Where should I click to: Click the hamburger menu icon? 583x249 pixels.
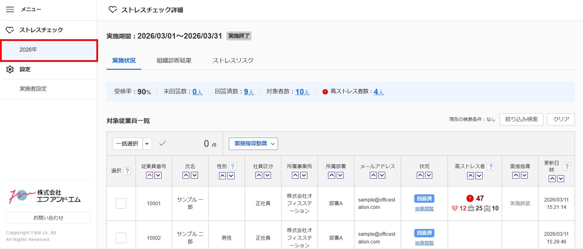[x=10, y=10]
